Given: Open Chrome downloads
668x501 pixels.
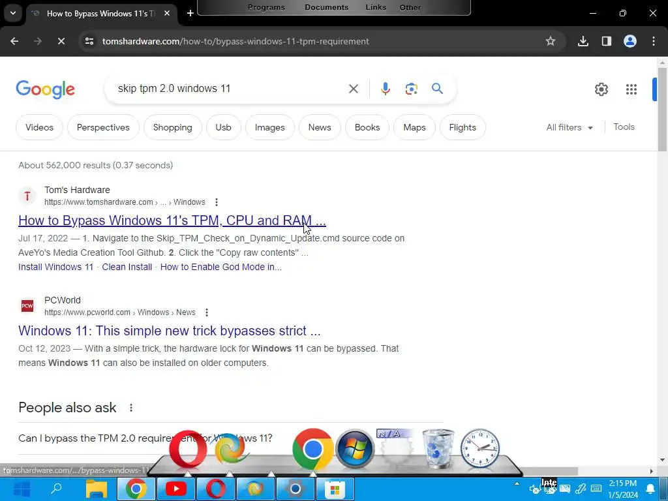Looking at the screenshot, I should [x=583, y=41].
